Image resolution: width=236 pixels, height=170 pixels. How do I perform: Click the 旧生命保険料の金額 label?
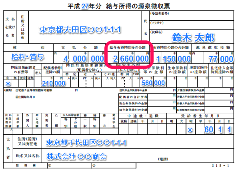click(133, 110)
